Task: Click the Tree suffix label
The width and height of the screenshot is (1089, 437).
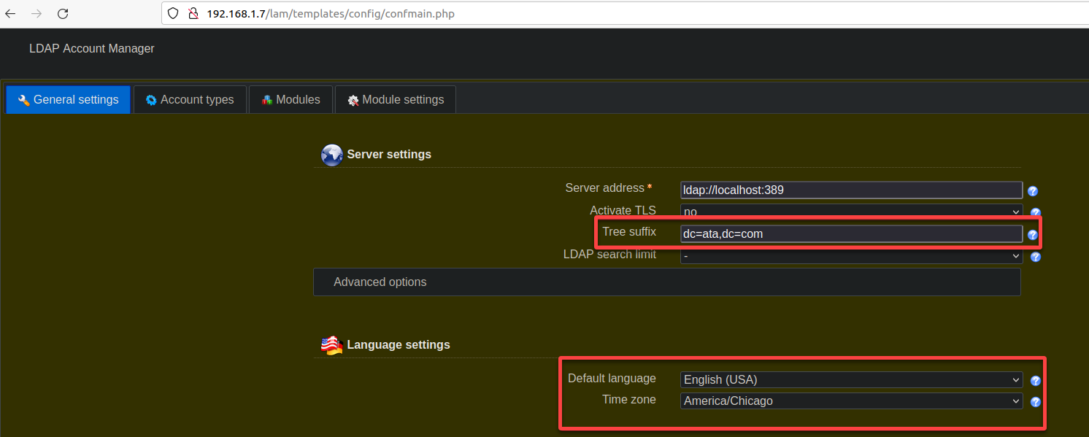Action: (629, 232)
